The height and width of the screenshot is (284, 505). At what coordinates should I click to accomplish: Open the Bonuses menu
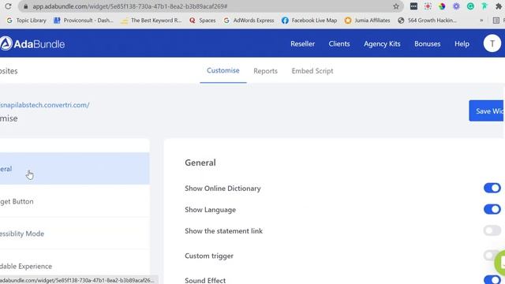[427, 44]
